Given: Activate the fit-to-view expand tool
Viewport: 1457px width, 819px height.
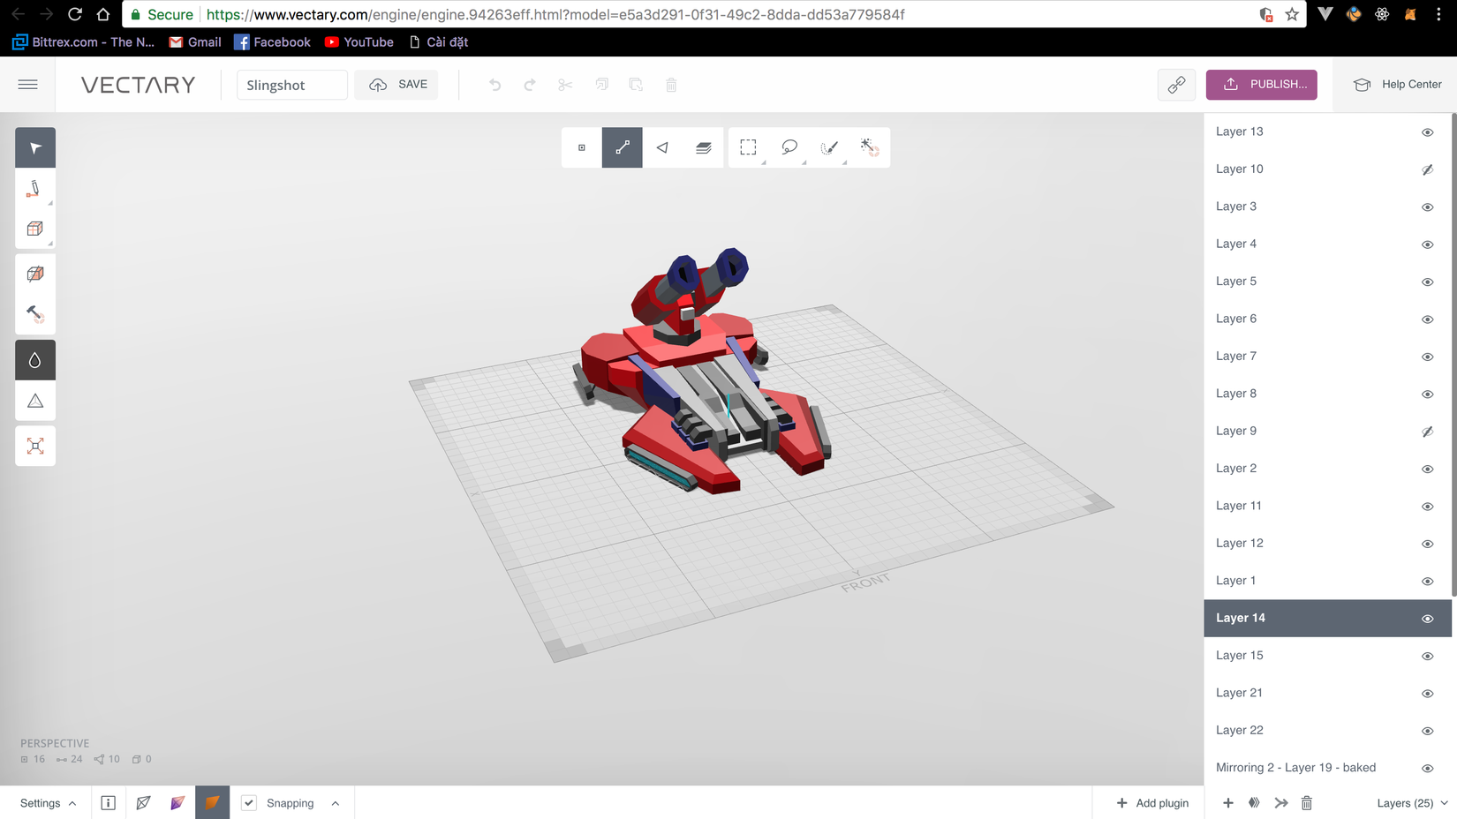Looking at the screenshot, I should (x=35, y=446).
